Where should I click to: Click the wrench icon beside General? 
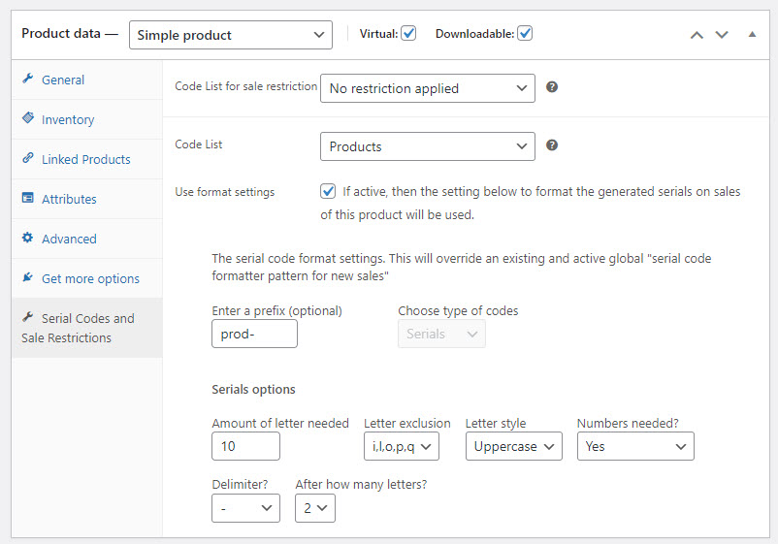28,80
